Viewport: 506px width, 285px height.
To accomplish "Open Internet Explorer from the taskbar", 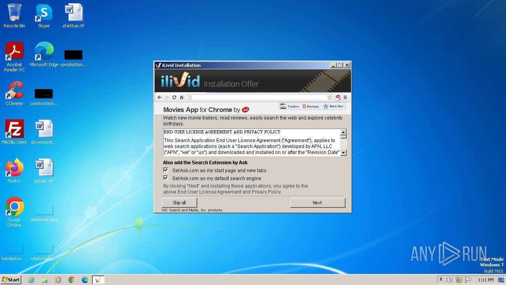I will [31, 280].
